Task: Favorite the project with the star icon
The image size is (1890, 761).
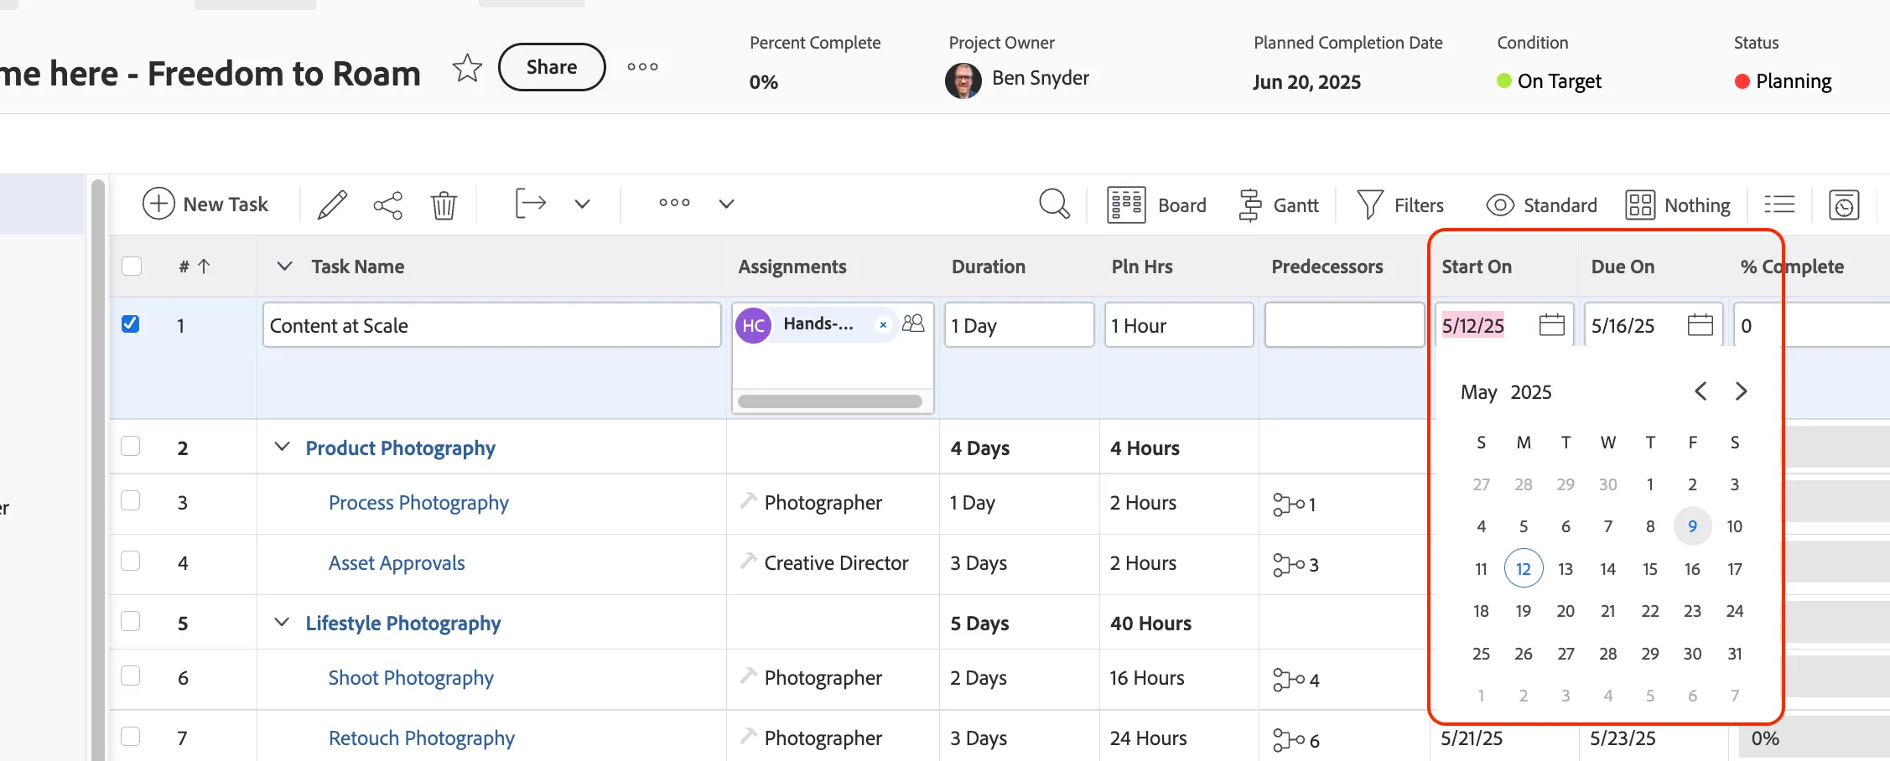Action: coord(467,68)
